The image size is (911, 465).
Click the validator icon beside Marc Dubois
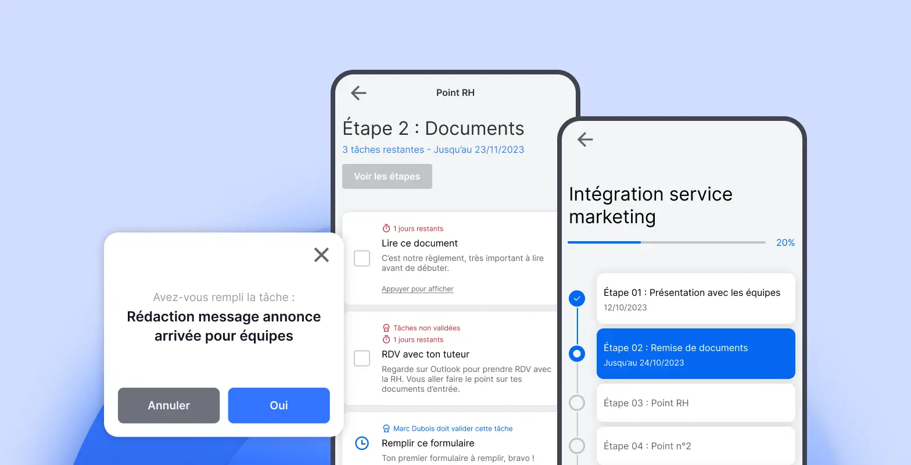click(386, 428)
